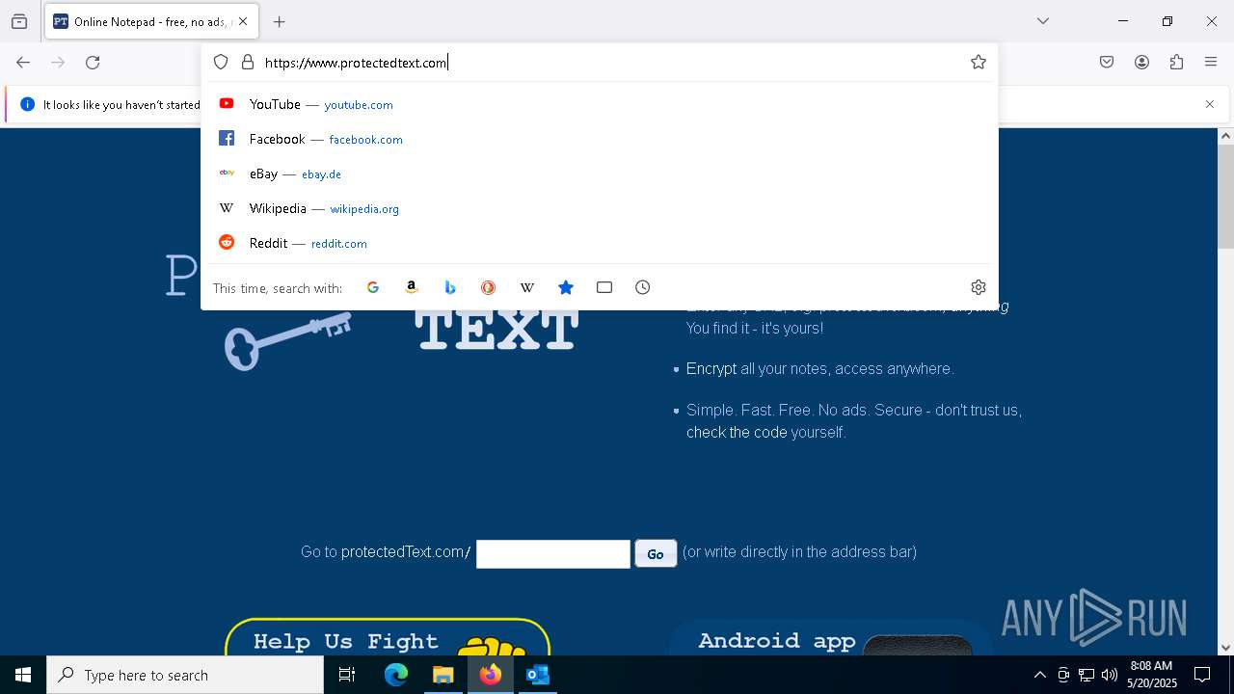Click the protectedText.com site name input
The width and height of the screenshot is (1234, 694).
(x=553, y=553)
